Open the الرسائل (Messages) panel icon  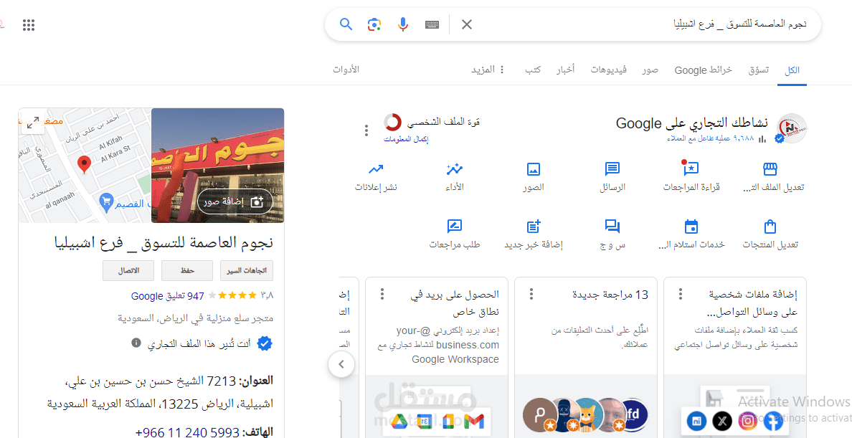[612, 168]
